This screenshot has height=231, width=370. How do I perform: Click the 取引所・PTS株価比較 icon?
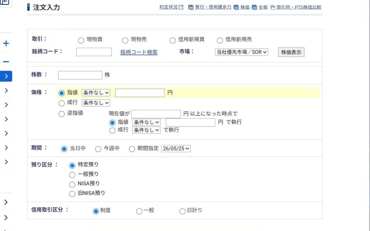point(273,7)
